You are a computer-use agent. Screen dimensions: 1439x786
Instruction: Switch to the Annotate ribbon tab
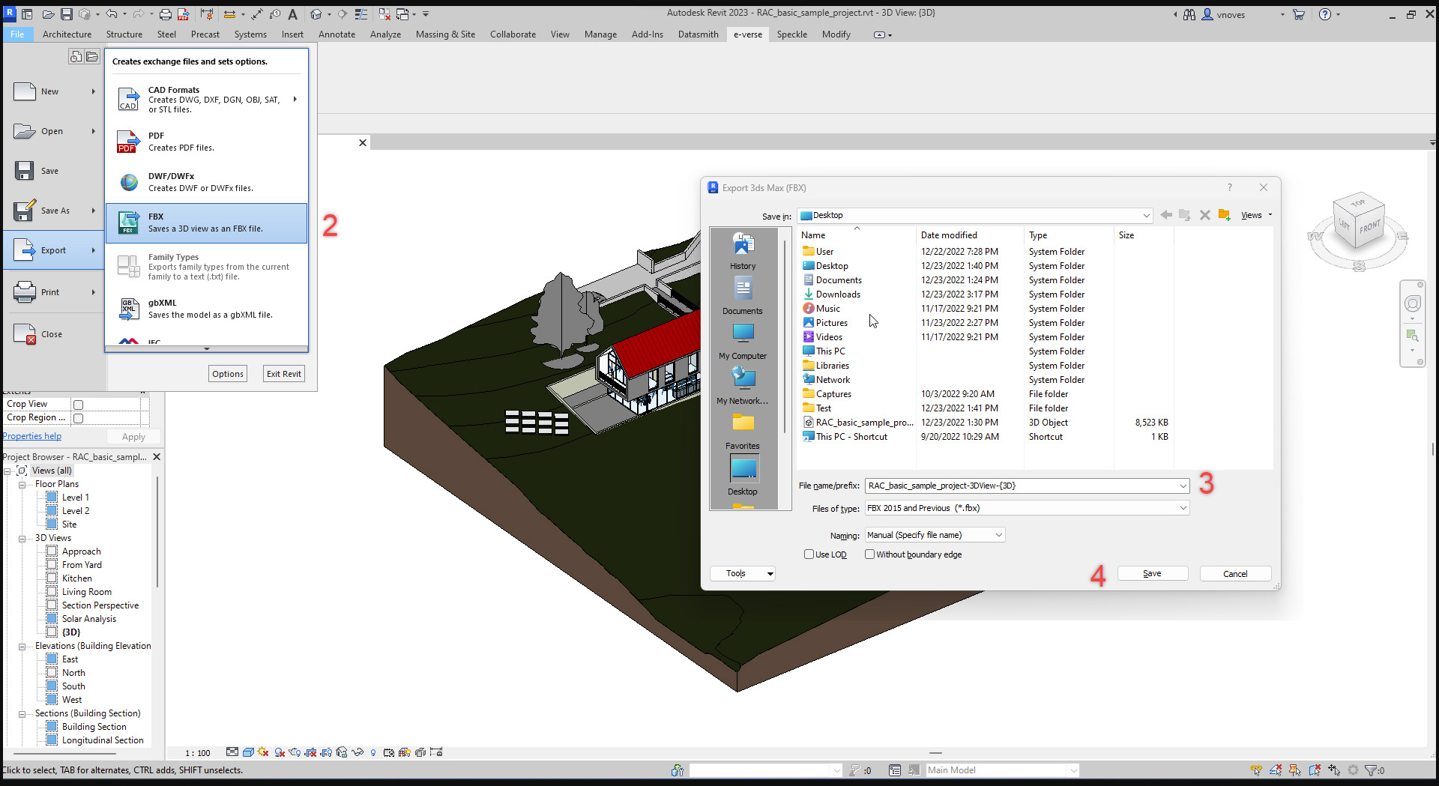pyautogui.click(x=337, y=34)
